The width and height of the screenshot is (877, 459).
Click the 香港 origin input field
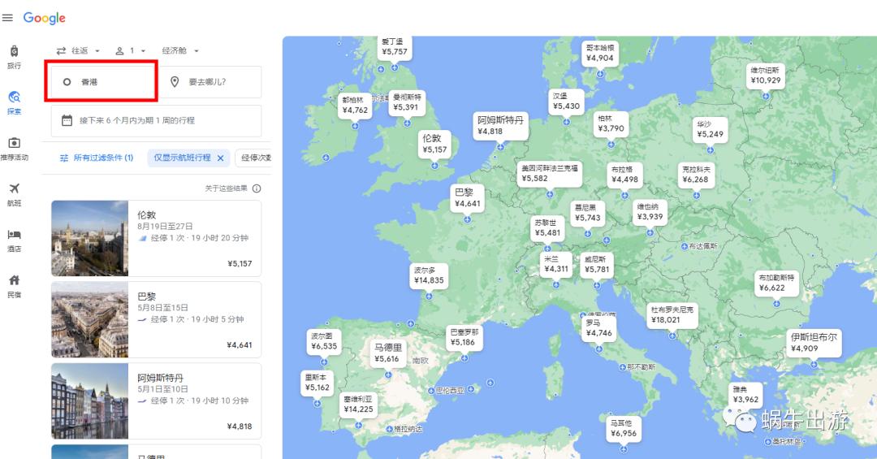point(101,82)
